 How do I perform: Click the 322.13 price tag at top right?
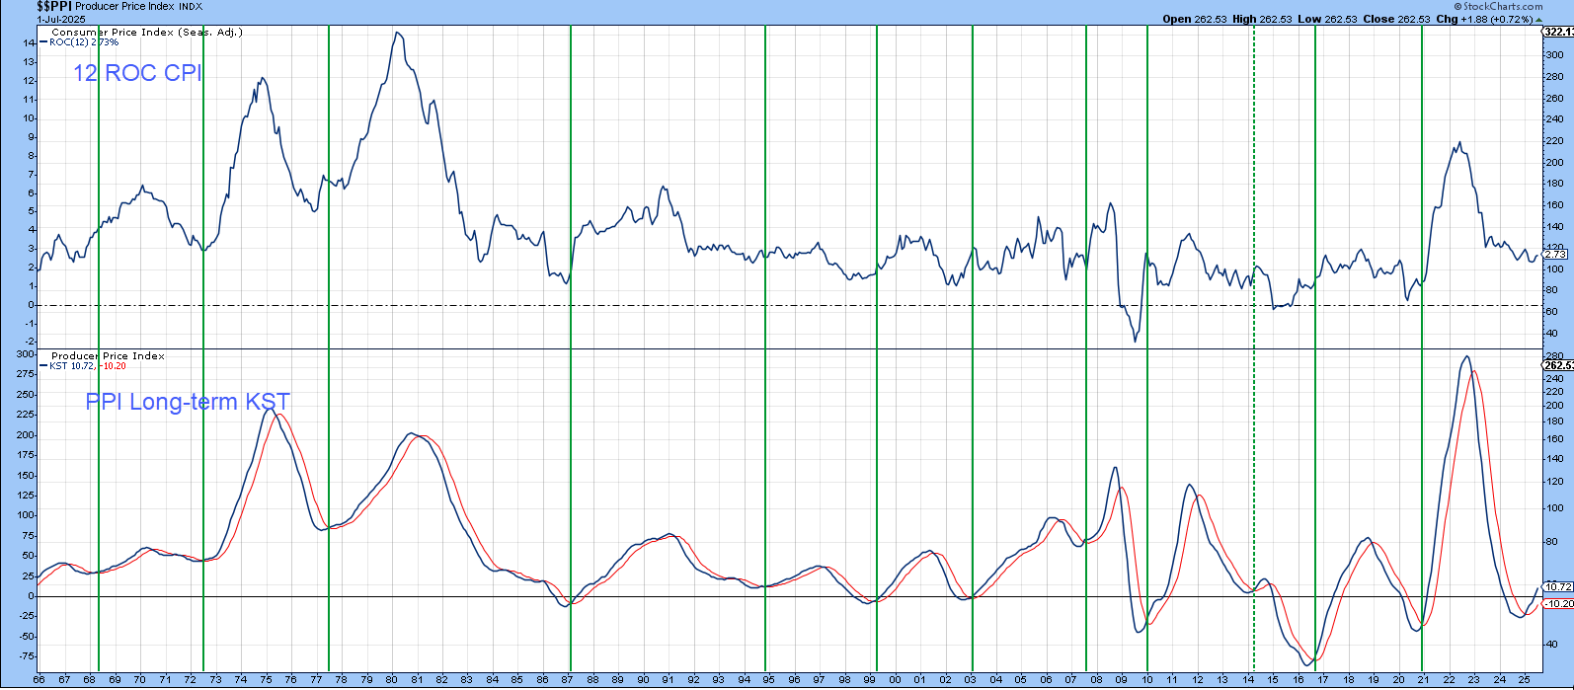pos(1557,32)
